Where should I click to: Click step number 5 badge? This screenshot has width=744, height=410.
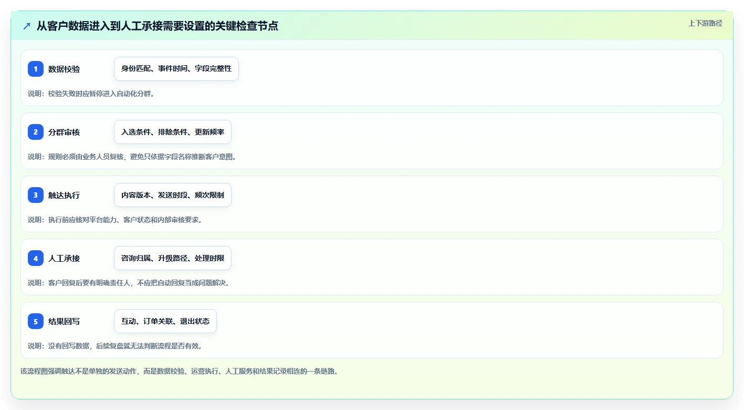click(x=36, y=321)
